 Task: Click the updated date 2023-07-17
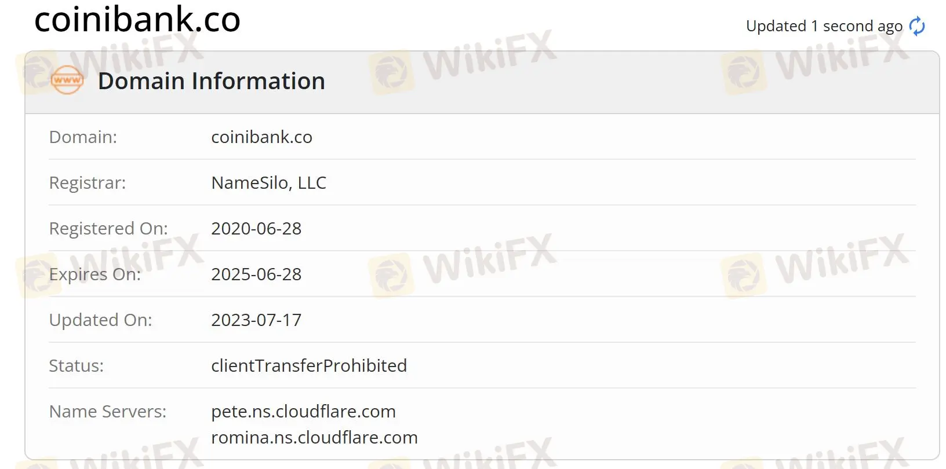click(256, 320)
